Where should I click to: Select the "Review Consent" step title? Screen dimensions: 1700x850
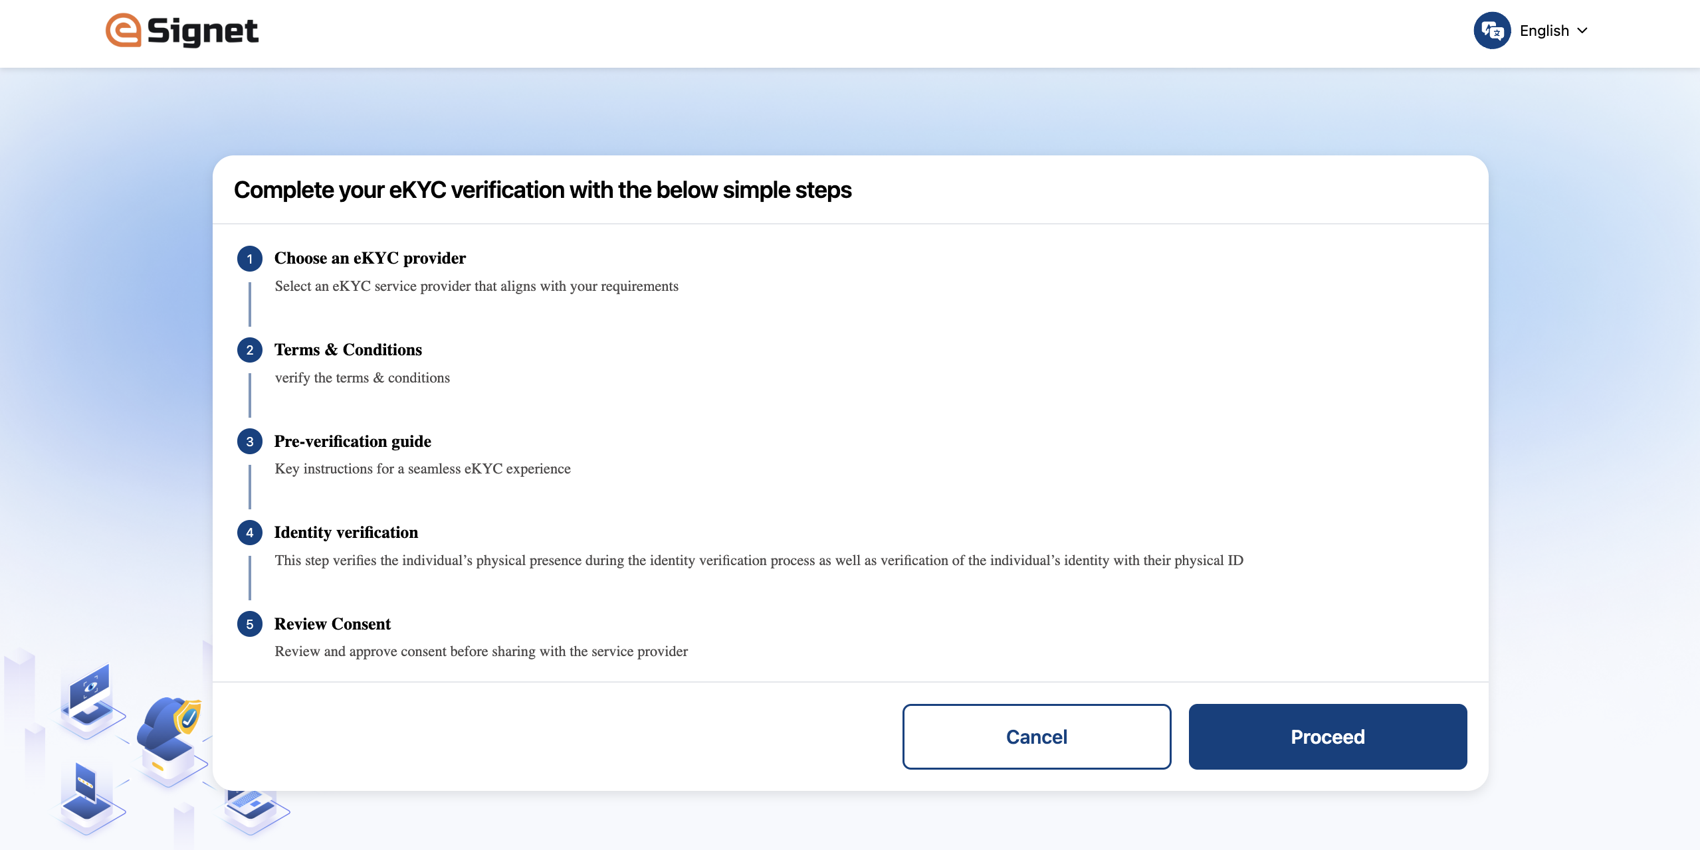[332, 624]
